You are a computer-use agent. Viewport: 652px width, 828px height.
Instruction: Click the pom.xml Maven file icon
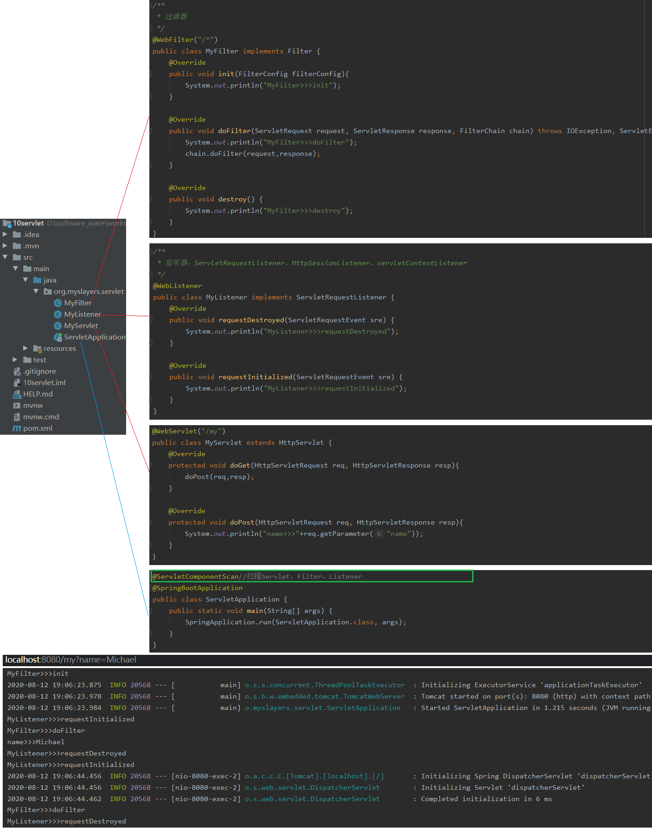pos(17,428)
